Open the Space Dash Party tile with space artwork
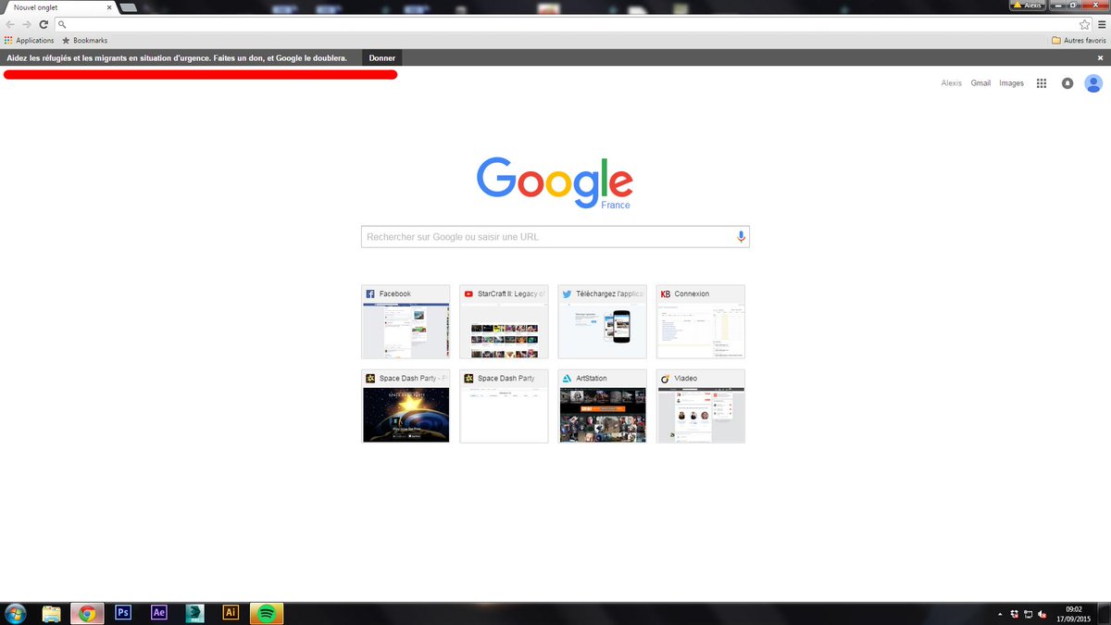The image size is (1111, 625). tap(406, 406)
